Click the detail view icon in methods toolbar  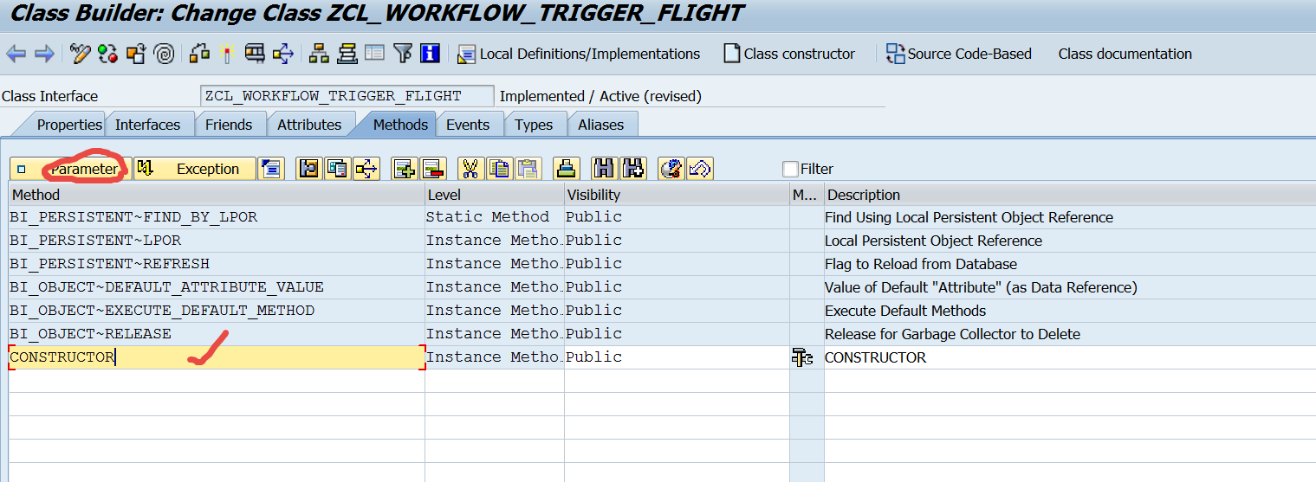337,169
